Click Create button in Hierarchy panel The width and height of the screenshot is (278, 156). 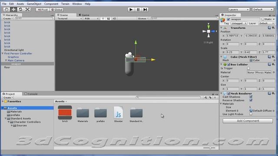click(x=8, y=18)
